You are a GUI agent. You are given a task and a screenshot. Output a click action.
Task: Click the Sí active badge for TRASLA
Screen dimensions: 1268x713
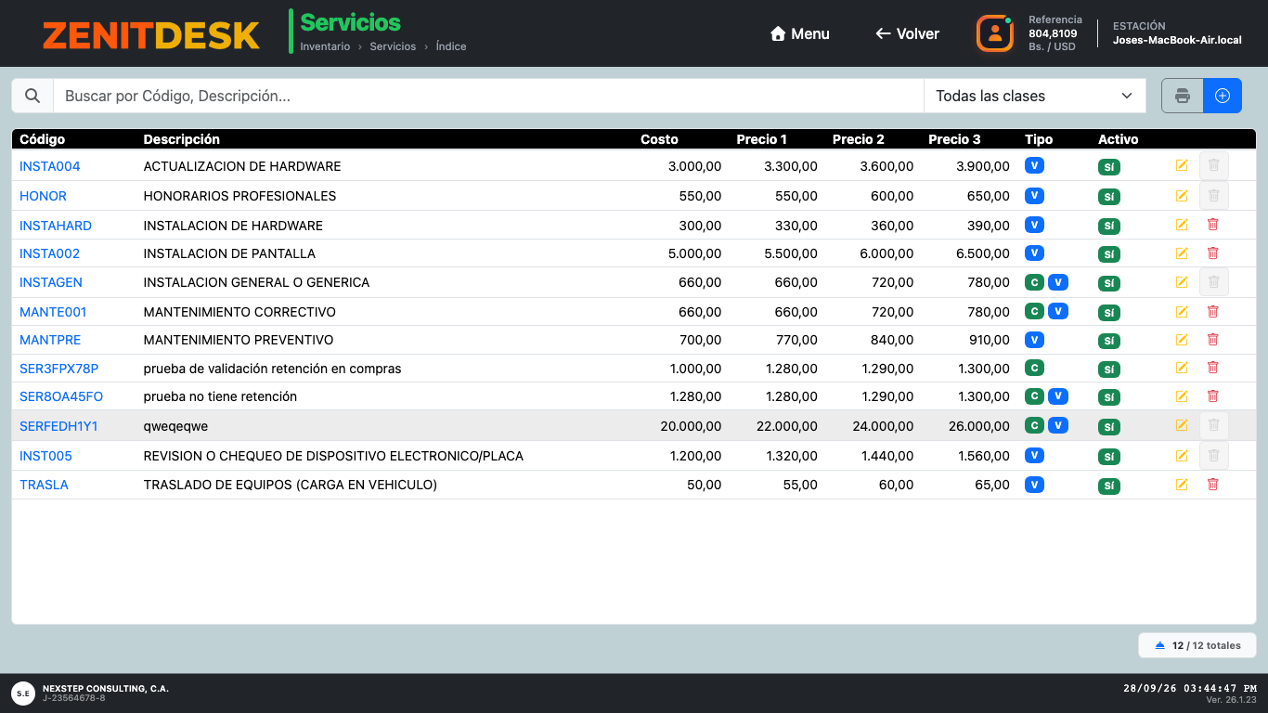click(x=1109, y=486)
